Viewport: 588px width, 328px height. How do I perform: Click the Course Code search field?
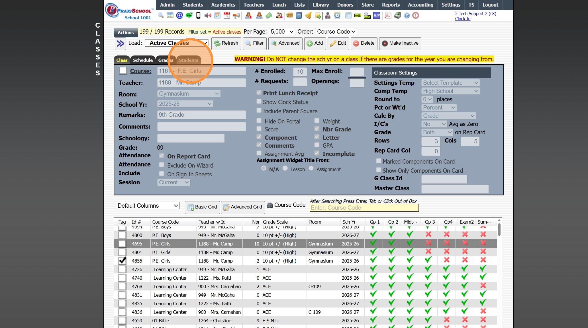click(x=364, y=208)
